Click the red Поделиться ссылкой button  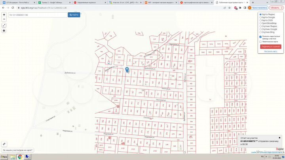(271, 47)
